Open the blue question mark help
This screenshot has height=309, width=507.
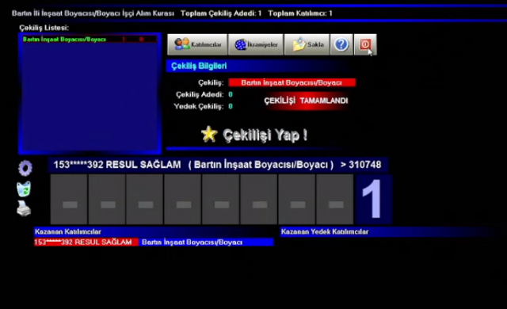click(341, 44)
